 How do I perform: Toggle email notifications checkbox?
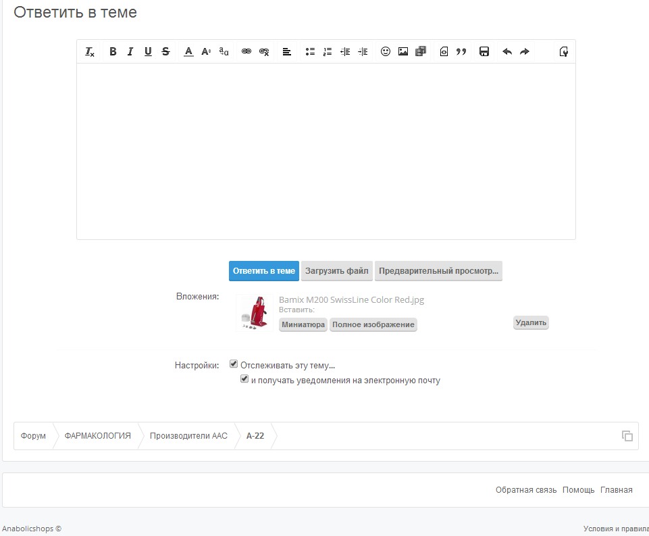(x=244, y=379)
